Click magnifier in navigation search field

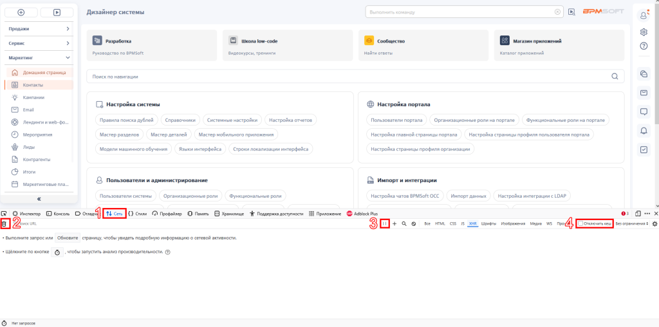pyautogui.click(x=615, y=77)
